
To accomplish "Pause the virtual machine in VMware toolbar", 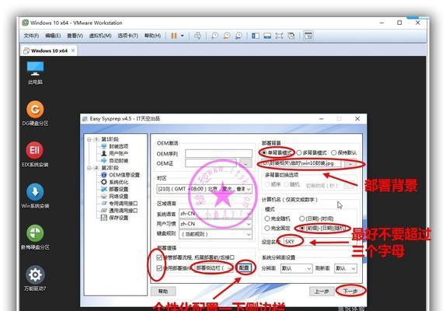I will point(173,36).
